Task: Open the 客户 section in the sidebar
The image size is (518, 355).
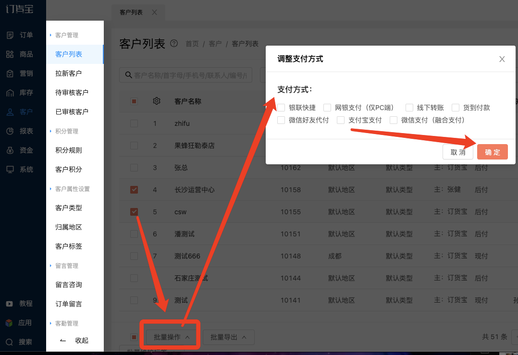Action: click(x=20, y=112)
